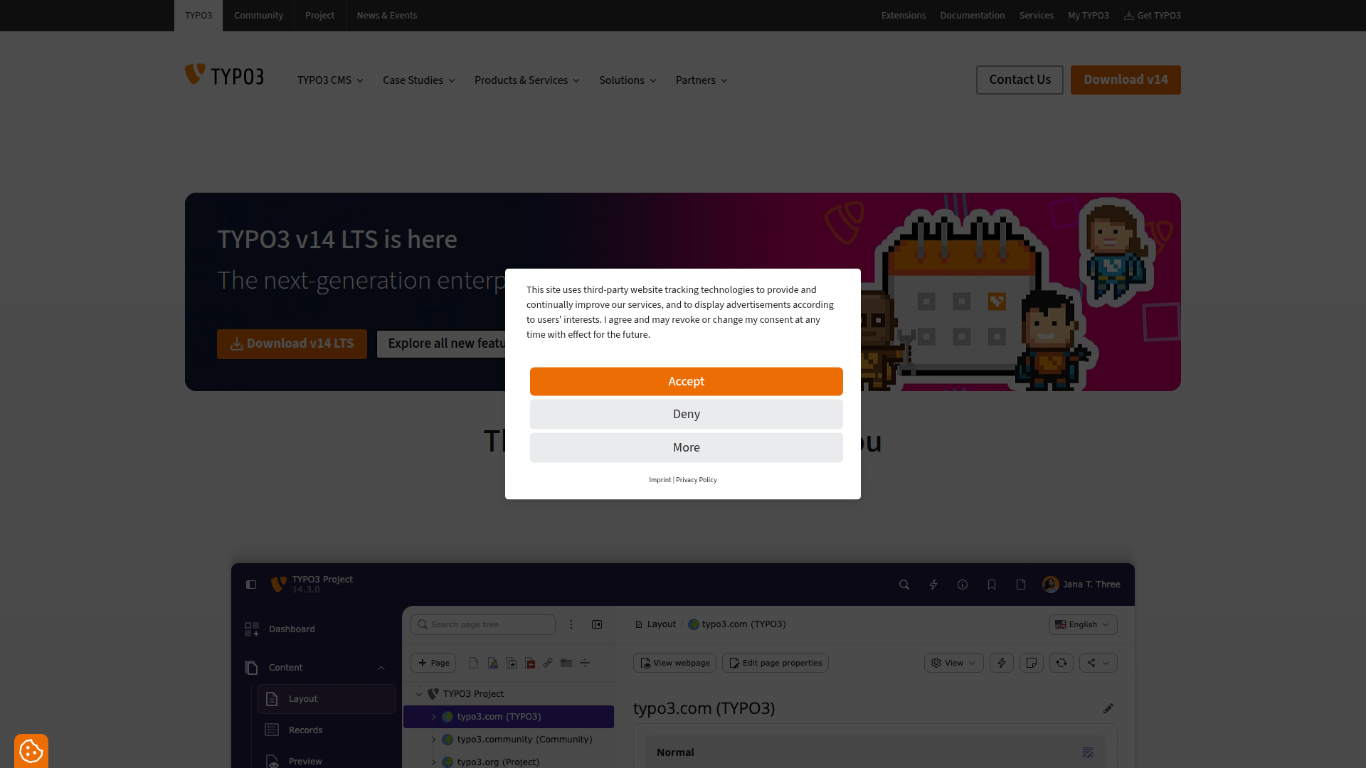This screenshot has width=1366, height=768.
Task: Click the lightning icon button beside View
Action: point(1002,663)
